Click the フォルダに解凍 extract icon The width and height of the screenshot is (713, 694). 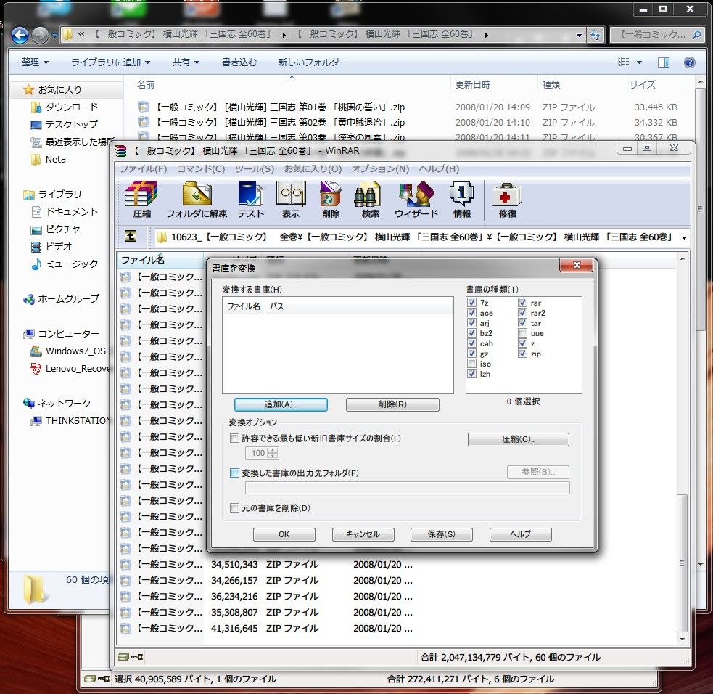click(x=197, y=200)
